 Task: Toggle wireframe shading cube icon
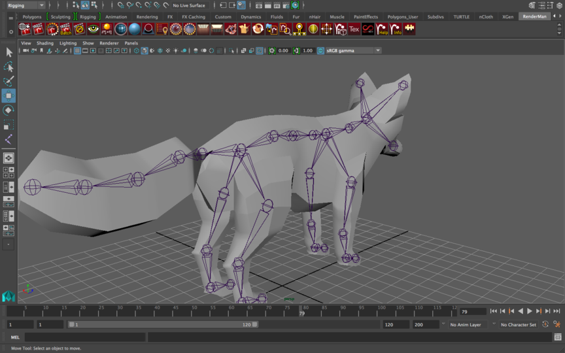(137, 51)
